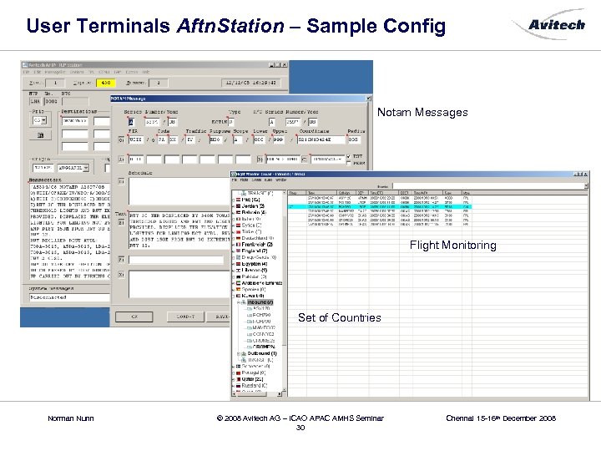Select the Inbound node under Kuwait

260,302
